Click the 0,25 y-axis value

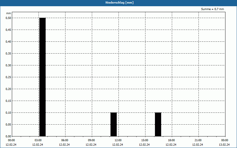click(x=8, y=77)
